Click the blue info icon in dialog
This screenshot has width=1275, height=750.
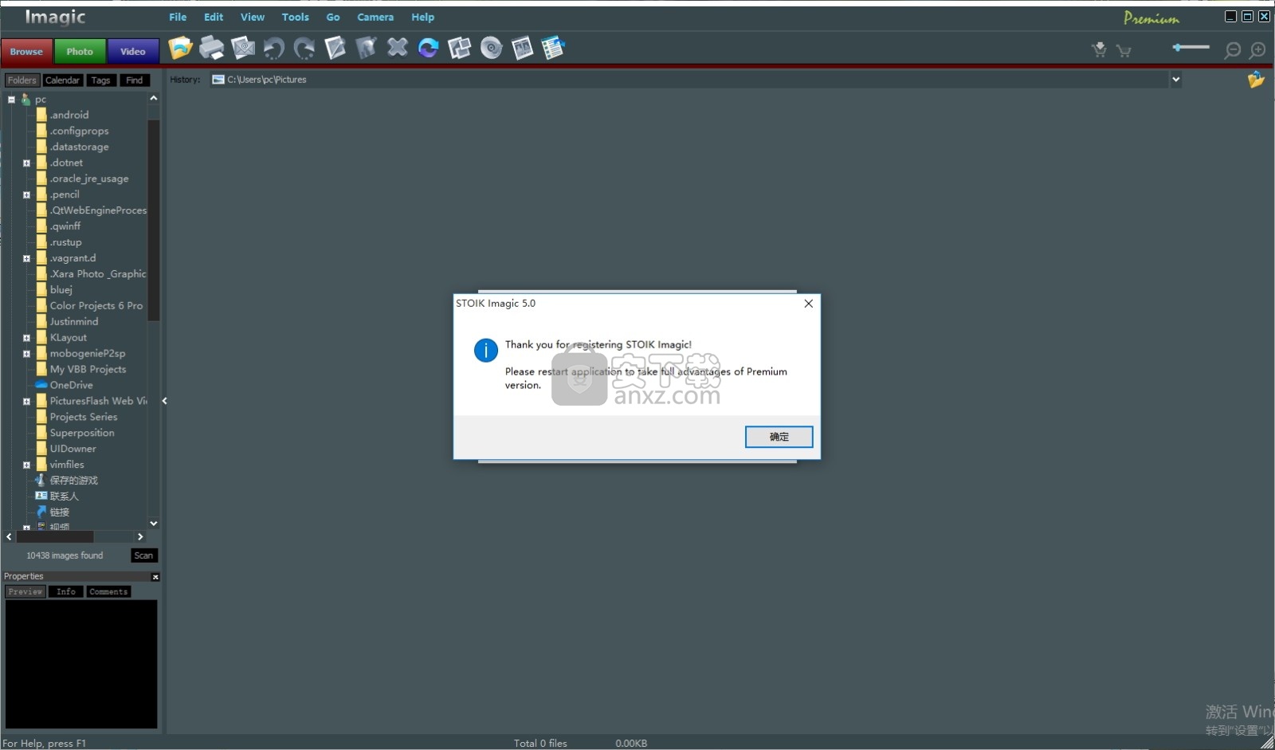click(486, 350)
